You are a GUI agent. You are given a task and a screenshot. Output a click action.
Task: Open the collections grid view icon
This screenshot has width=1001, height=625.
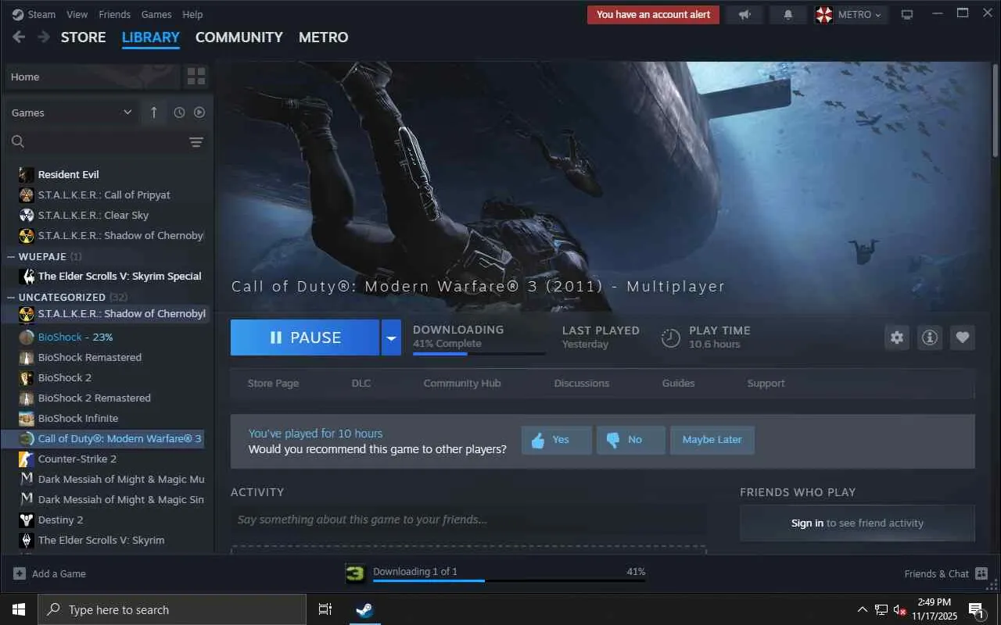coord(196,77)
